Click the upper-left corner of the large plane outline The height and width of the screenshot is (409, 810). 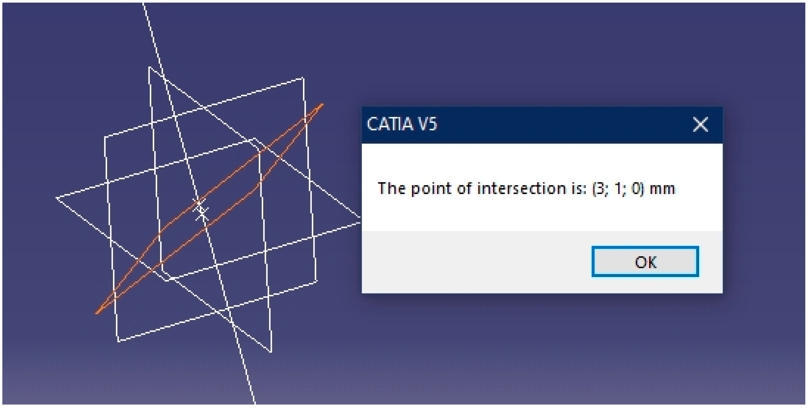point(105,137)
